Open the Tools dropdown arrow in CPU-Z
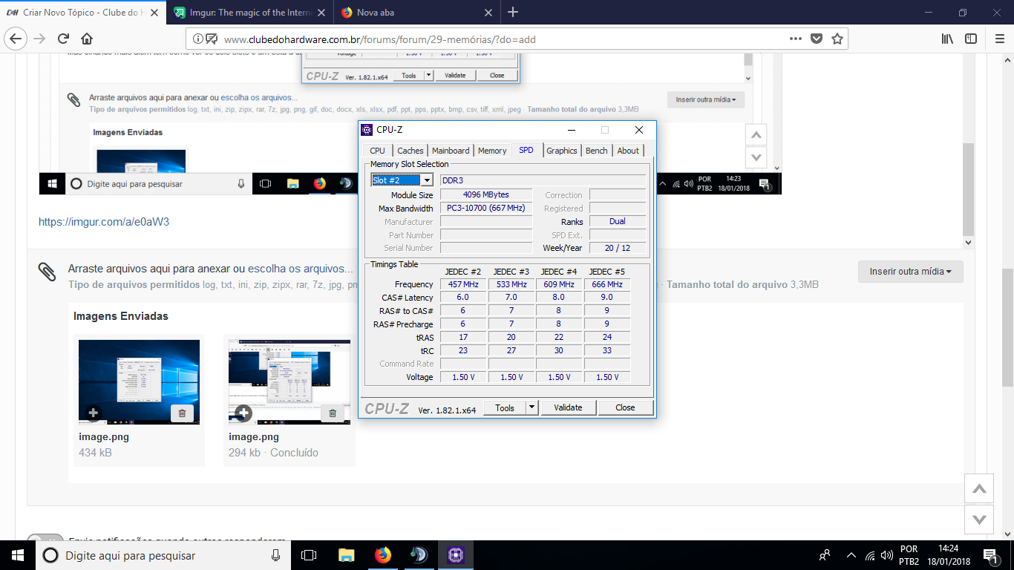 [531, 407]
